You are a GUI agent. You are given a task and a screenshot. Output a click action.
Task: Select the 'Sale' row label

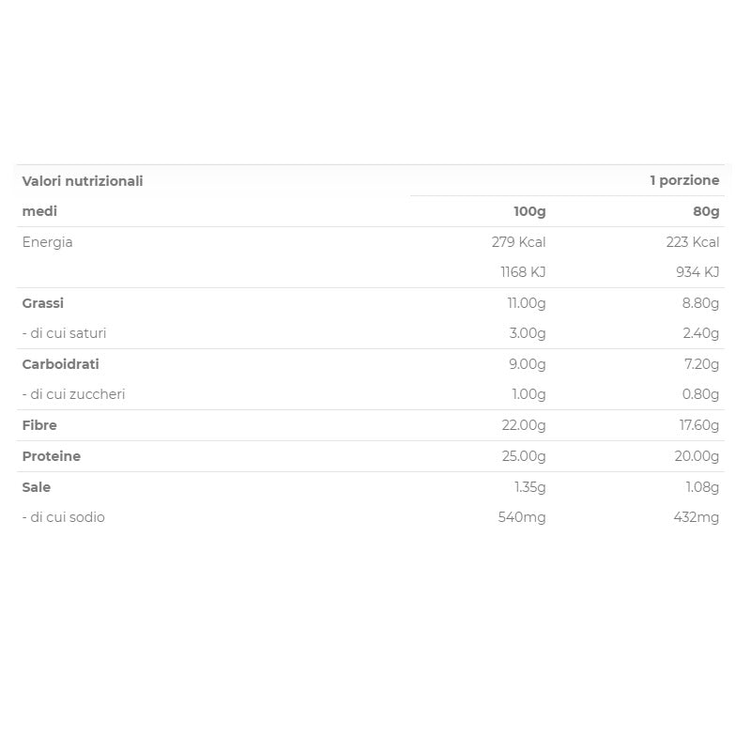tap(36, 487)
